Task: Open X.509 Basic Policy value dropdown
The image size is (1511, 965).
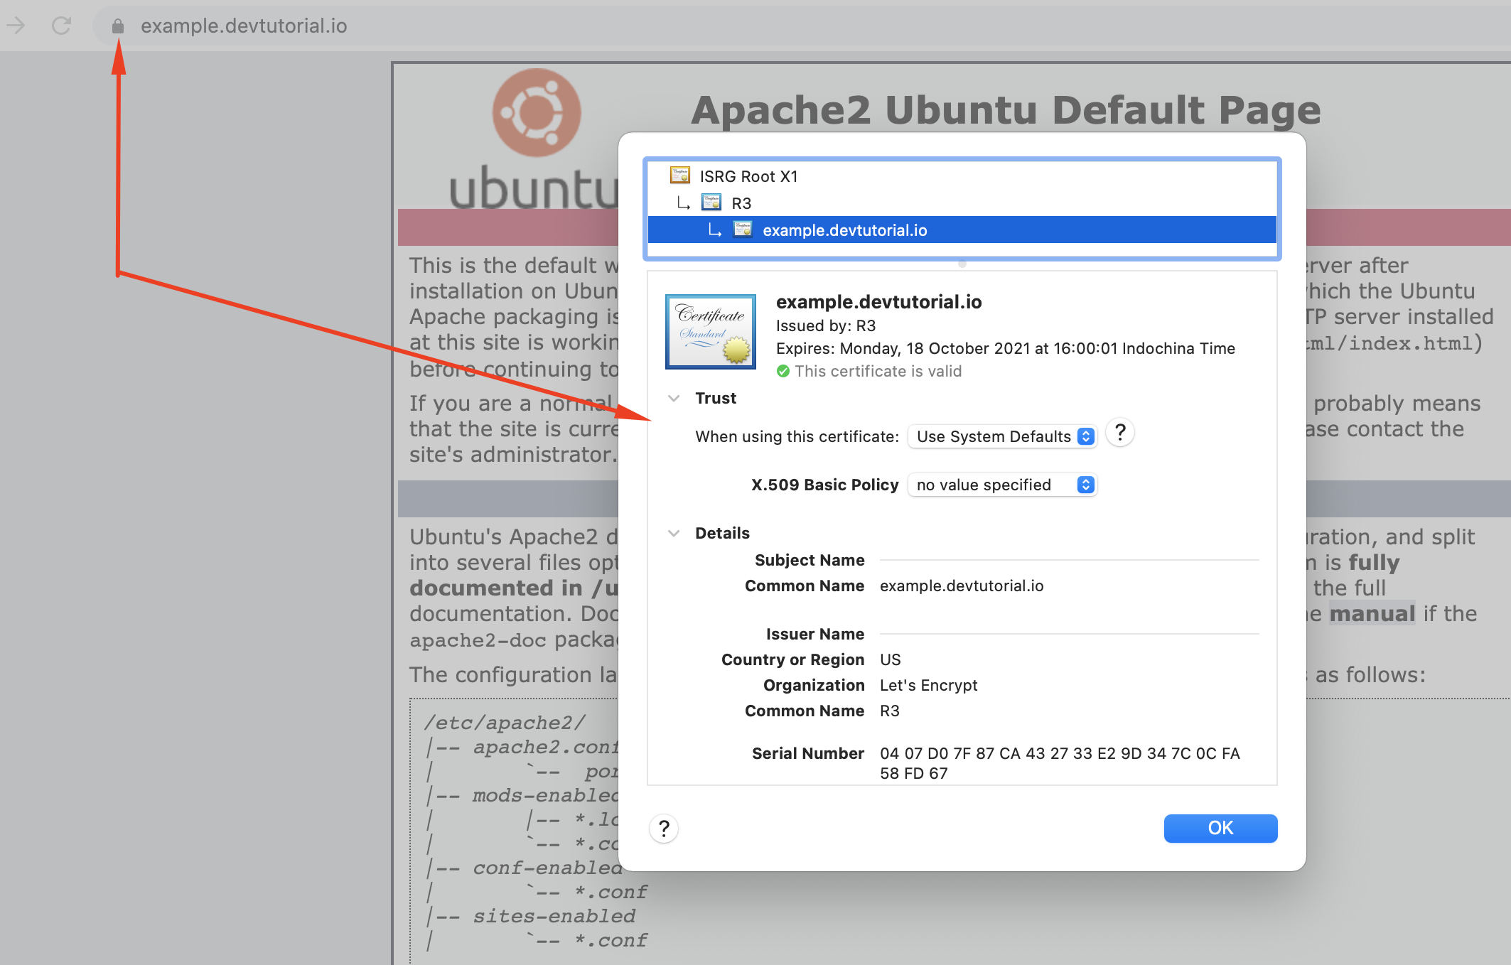Action: [x=1002, y=485]
